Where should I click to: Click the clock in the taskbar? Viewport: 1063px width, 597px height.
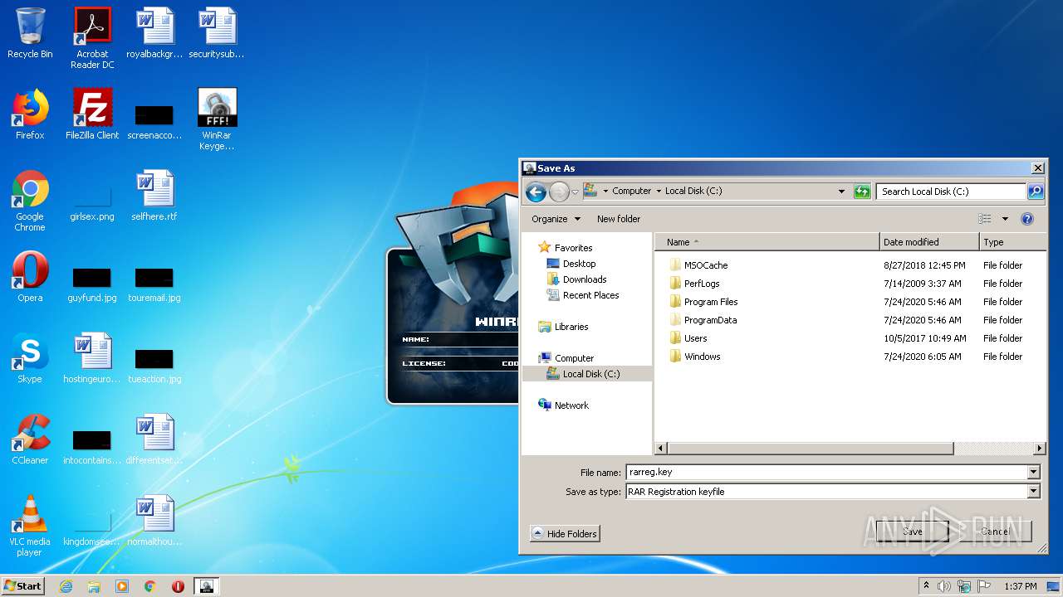tap(1021, 586)
